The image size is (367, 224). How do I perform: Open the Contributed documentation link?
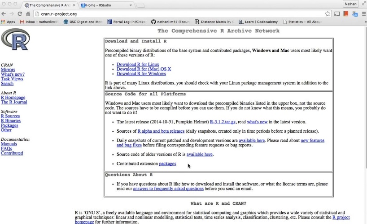[12, 153]
